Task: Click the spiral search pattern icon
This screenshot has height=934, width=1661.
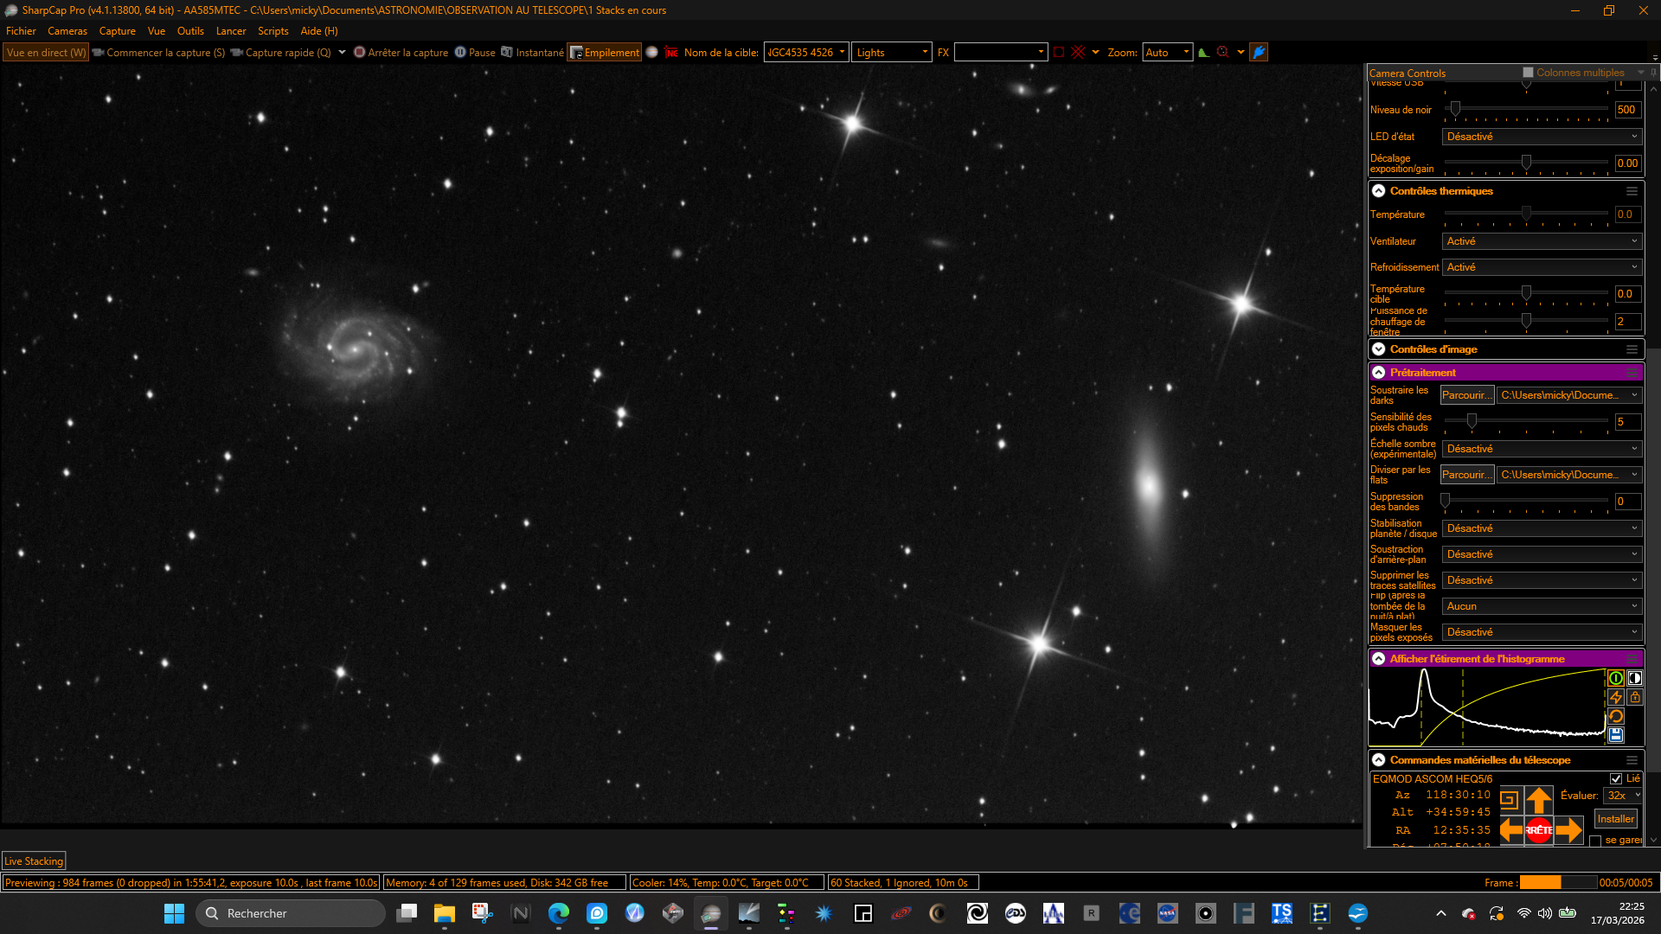Action: 1509,800
